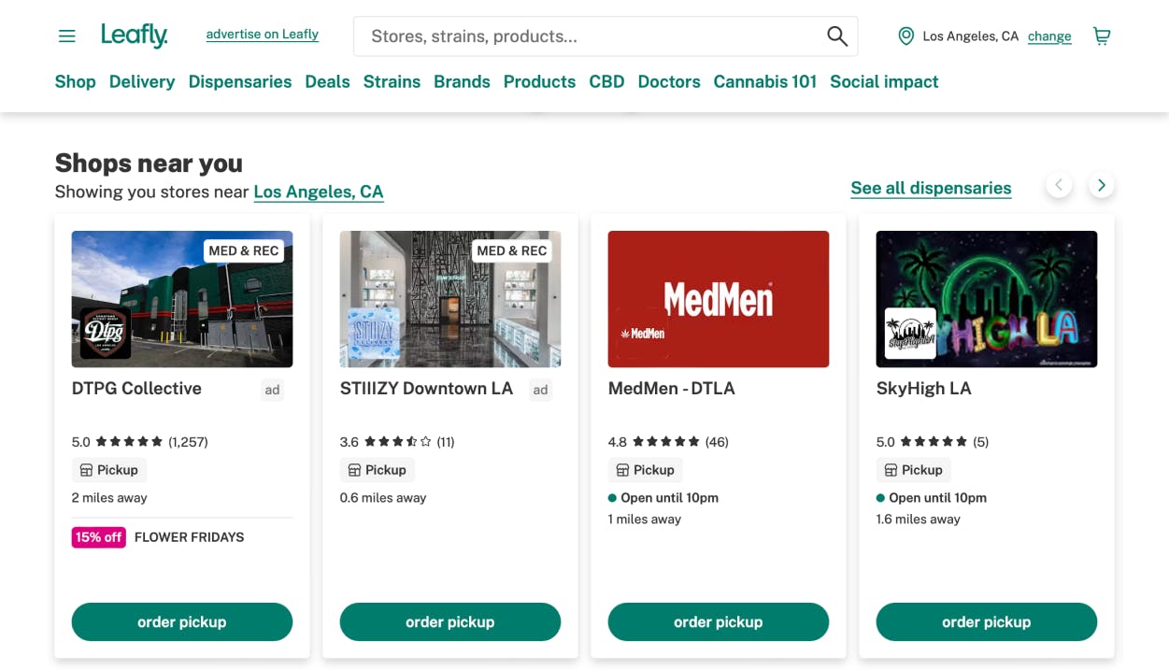Click the '1.6 miles away' distance text
Screen dimensions: 1169x670
click(x=919, y=520)
